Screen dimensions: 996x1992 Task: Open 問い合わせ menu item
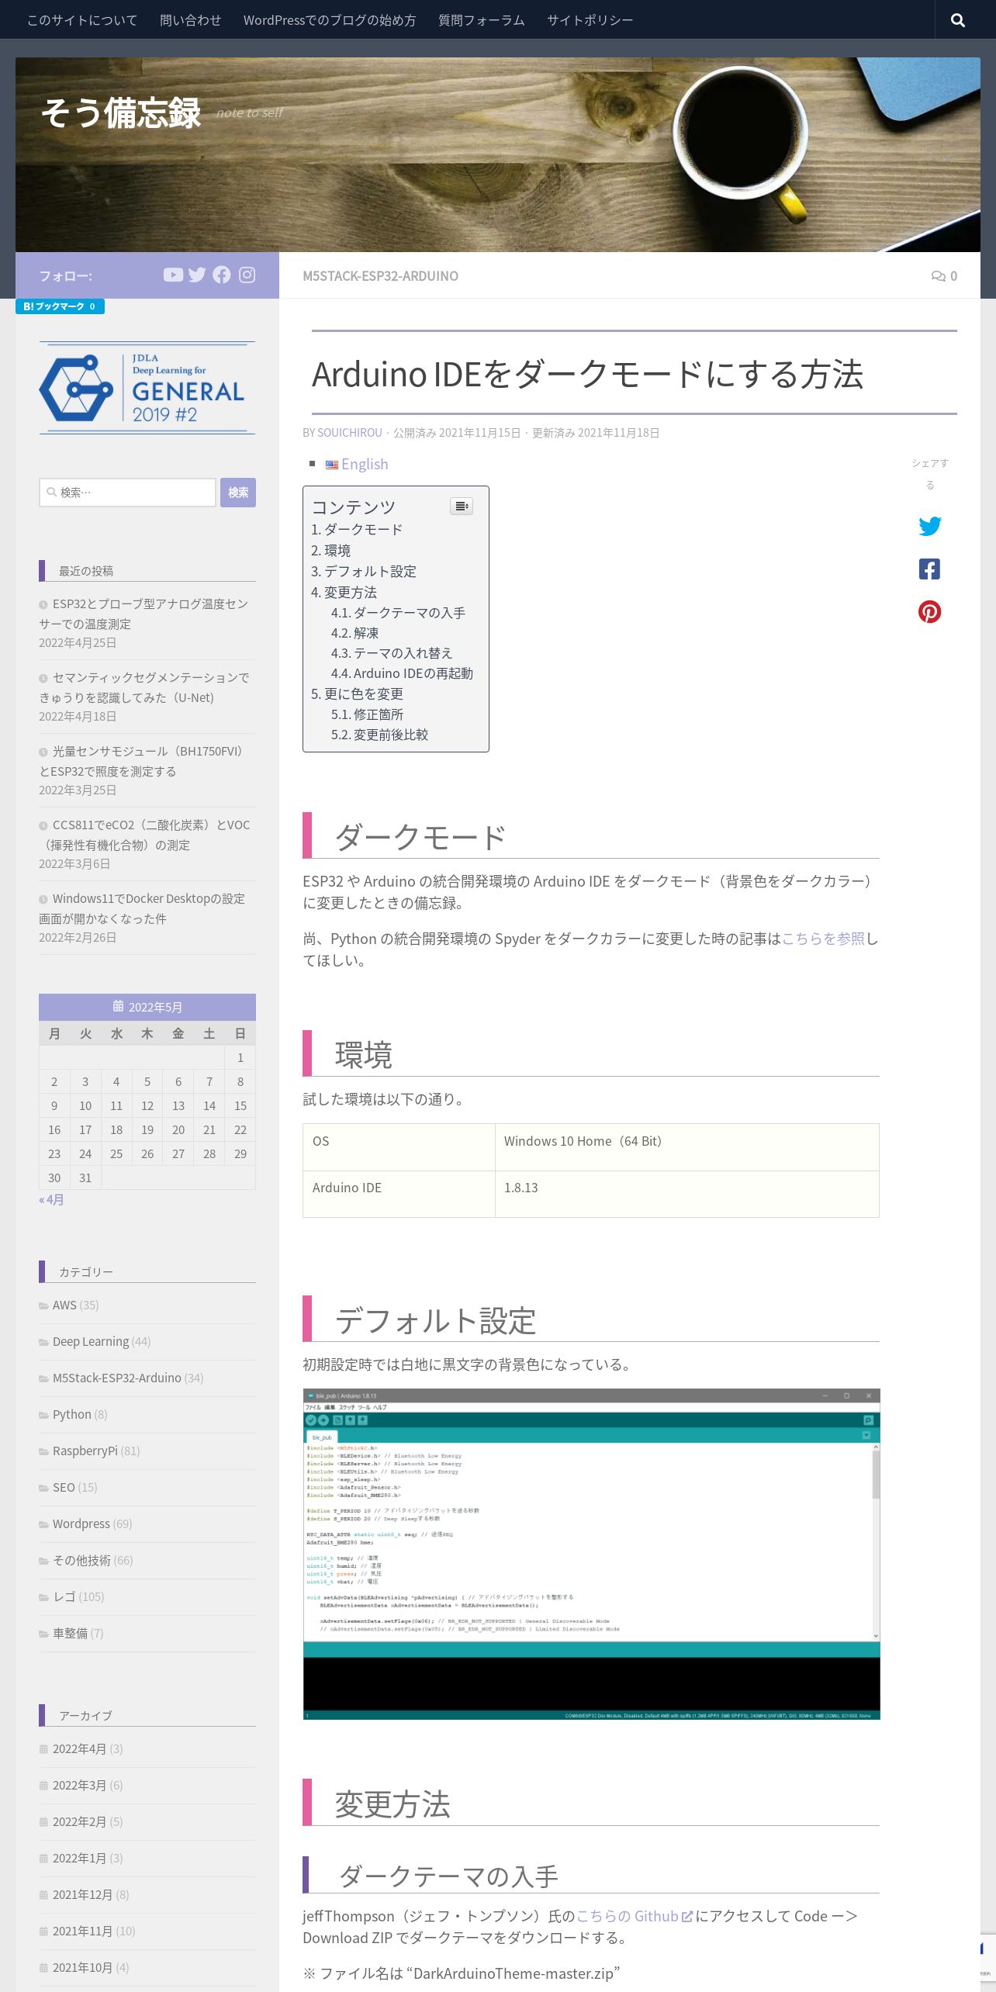click(191, 20)
